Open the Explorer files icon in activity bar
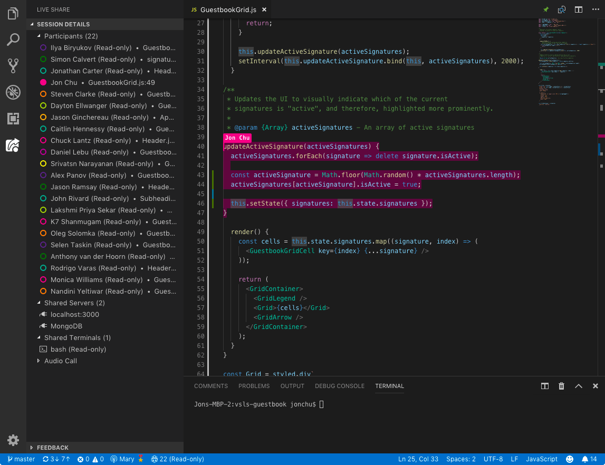The width and height of the screenshot is (605, 465). (x=13, y=14)
